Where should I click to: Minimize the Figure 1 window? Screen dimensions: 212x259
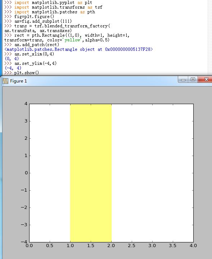coord(183,80)
